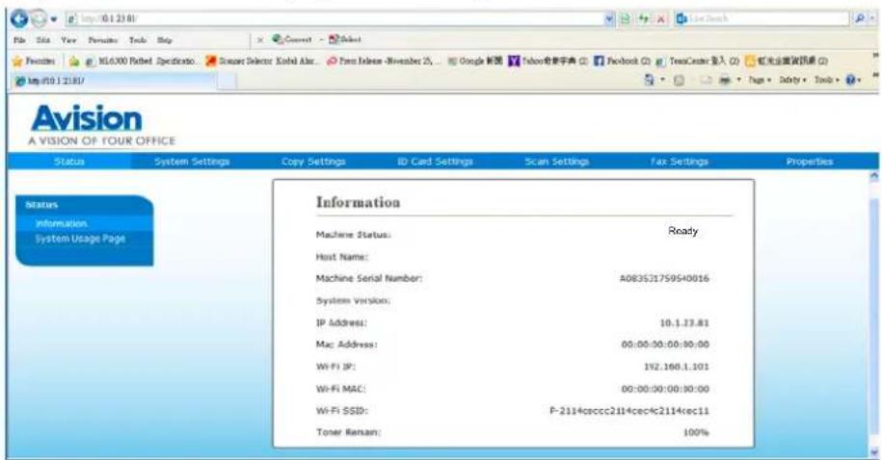Open the yellow-icon Chinese bookmark at the end
The width and height of the screenshot is (882, 460).
[x=787, y=61]
